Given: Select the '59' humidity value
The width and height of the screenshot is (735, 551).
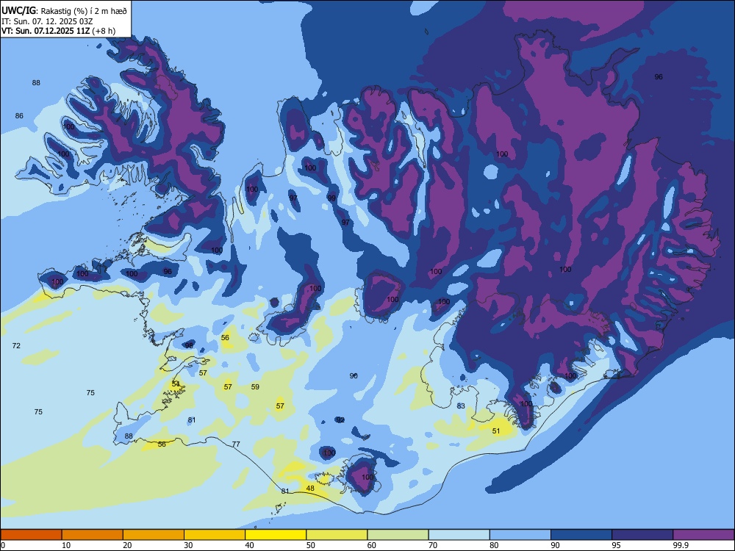Looking at the screenshot, I should tap(255, 387).
